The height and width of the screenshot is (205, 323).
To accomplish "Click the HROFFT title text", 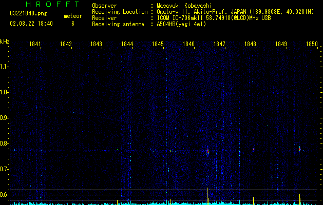I will [52, 4].
